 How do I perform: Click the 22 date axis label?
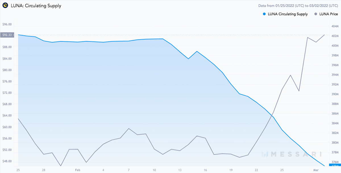256,170
